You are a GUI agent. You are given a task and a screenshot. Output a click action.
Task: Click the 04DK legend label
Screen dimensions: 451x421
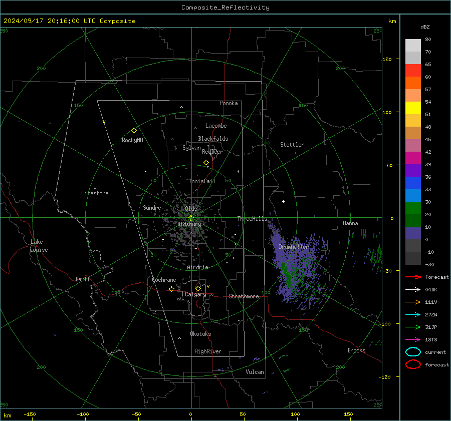point(431,290)
